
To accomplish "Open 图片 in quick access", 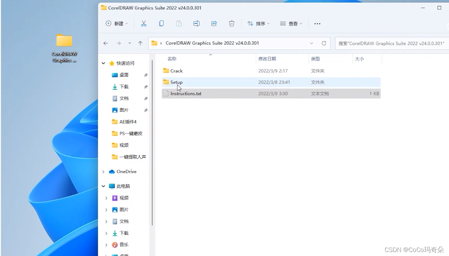I will 124,110.
